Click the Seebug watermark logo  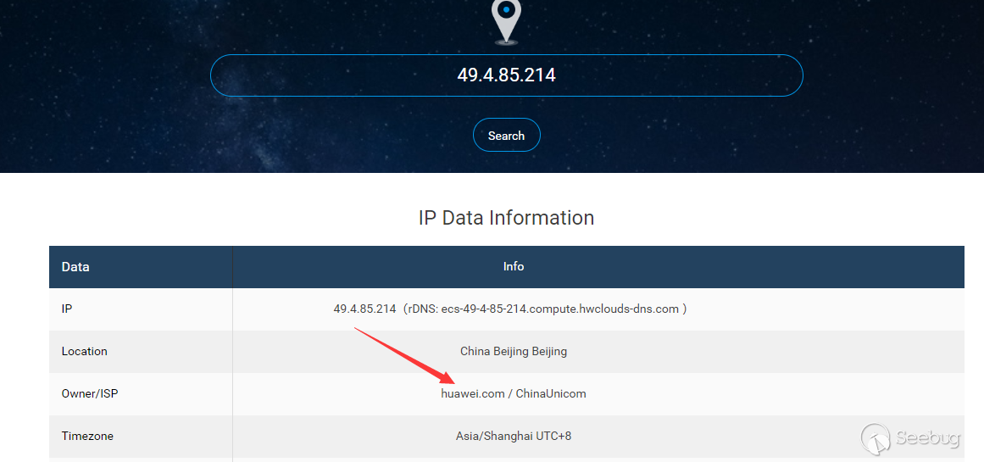(x=876, y=437)
